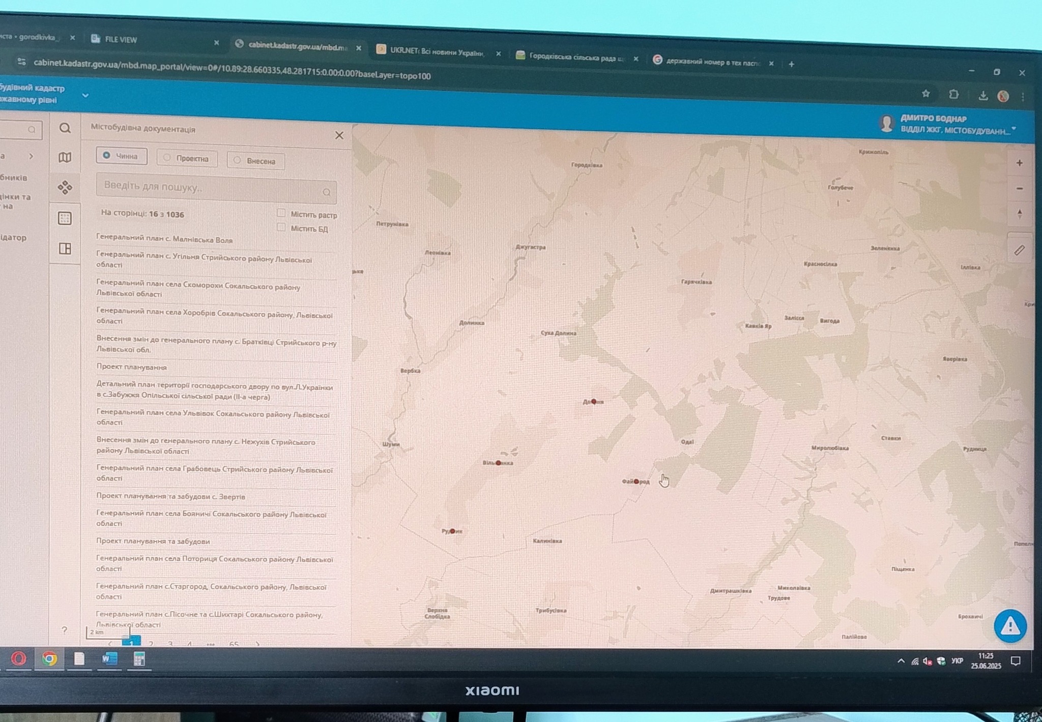
Task: Open the search tool in the sidebar
Action: click(x=65, y=128)
